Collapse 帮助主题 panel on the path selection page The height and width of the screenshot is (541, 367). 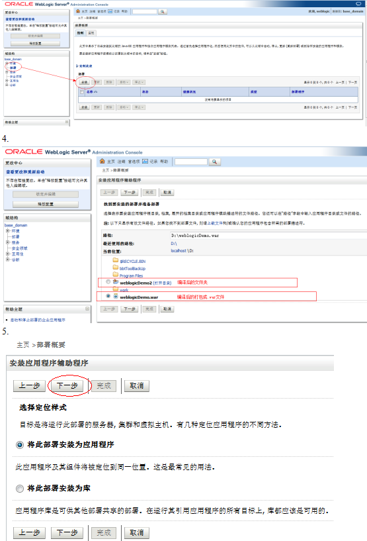click(x=87, y=309)
